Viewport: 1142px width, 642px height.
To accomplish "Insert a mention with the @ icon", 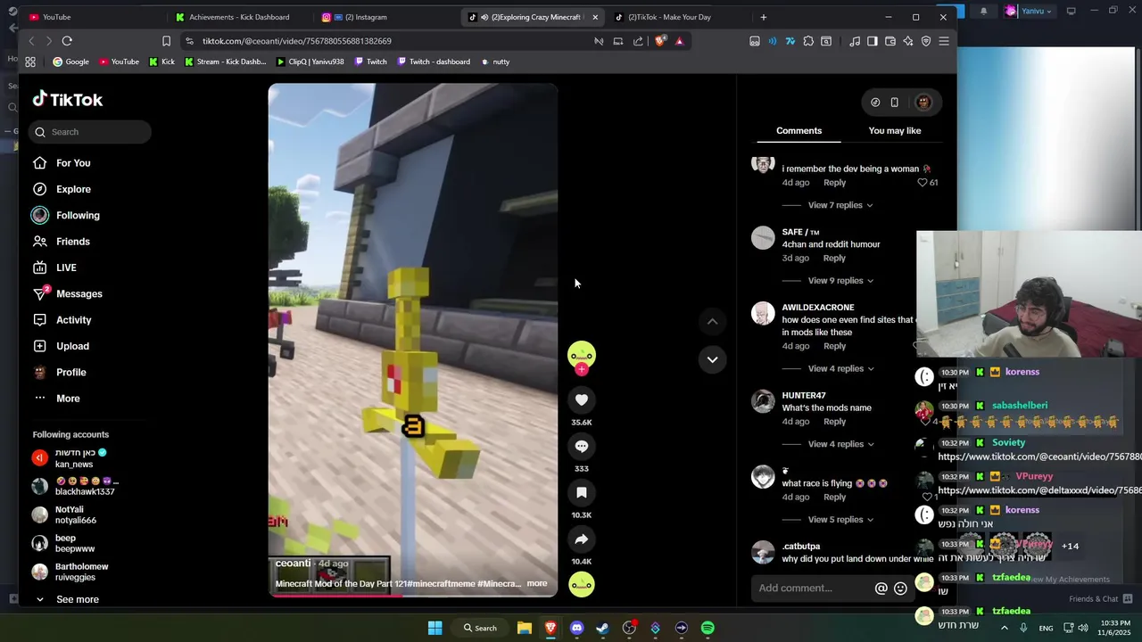I will click(881, 588).
